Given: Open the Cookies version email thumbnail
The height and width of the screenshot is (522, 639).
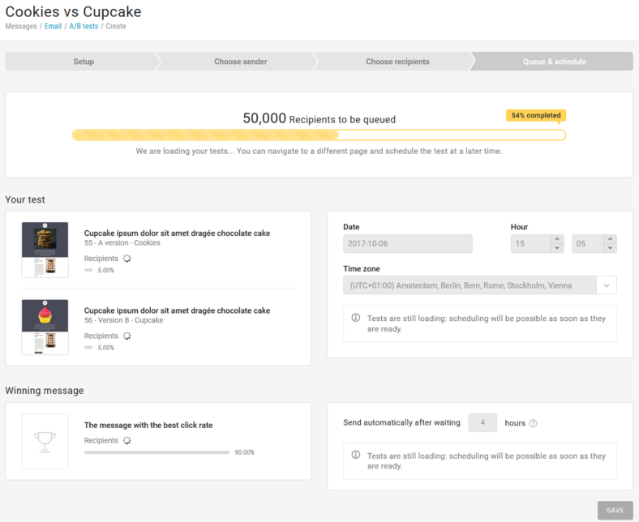Looking at the screenshot, I should coord(45,250).
